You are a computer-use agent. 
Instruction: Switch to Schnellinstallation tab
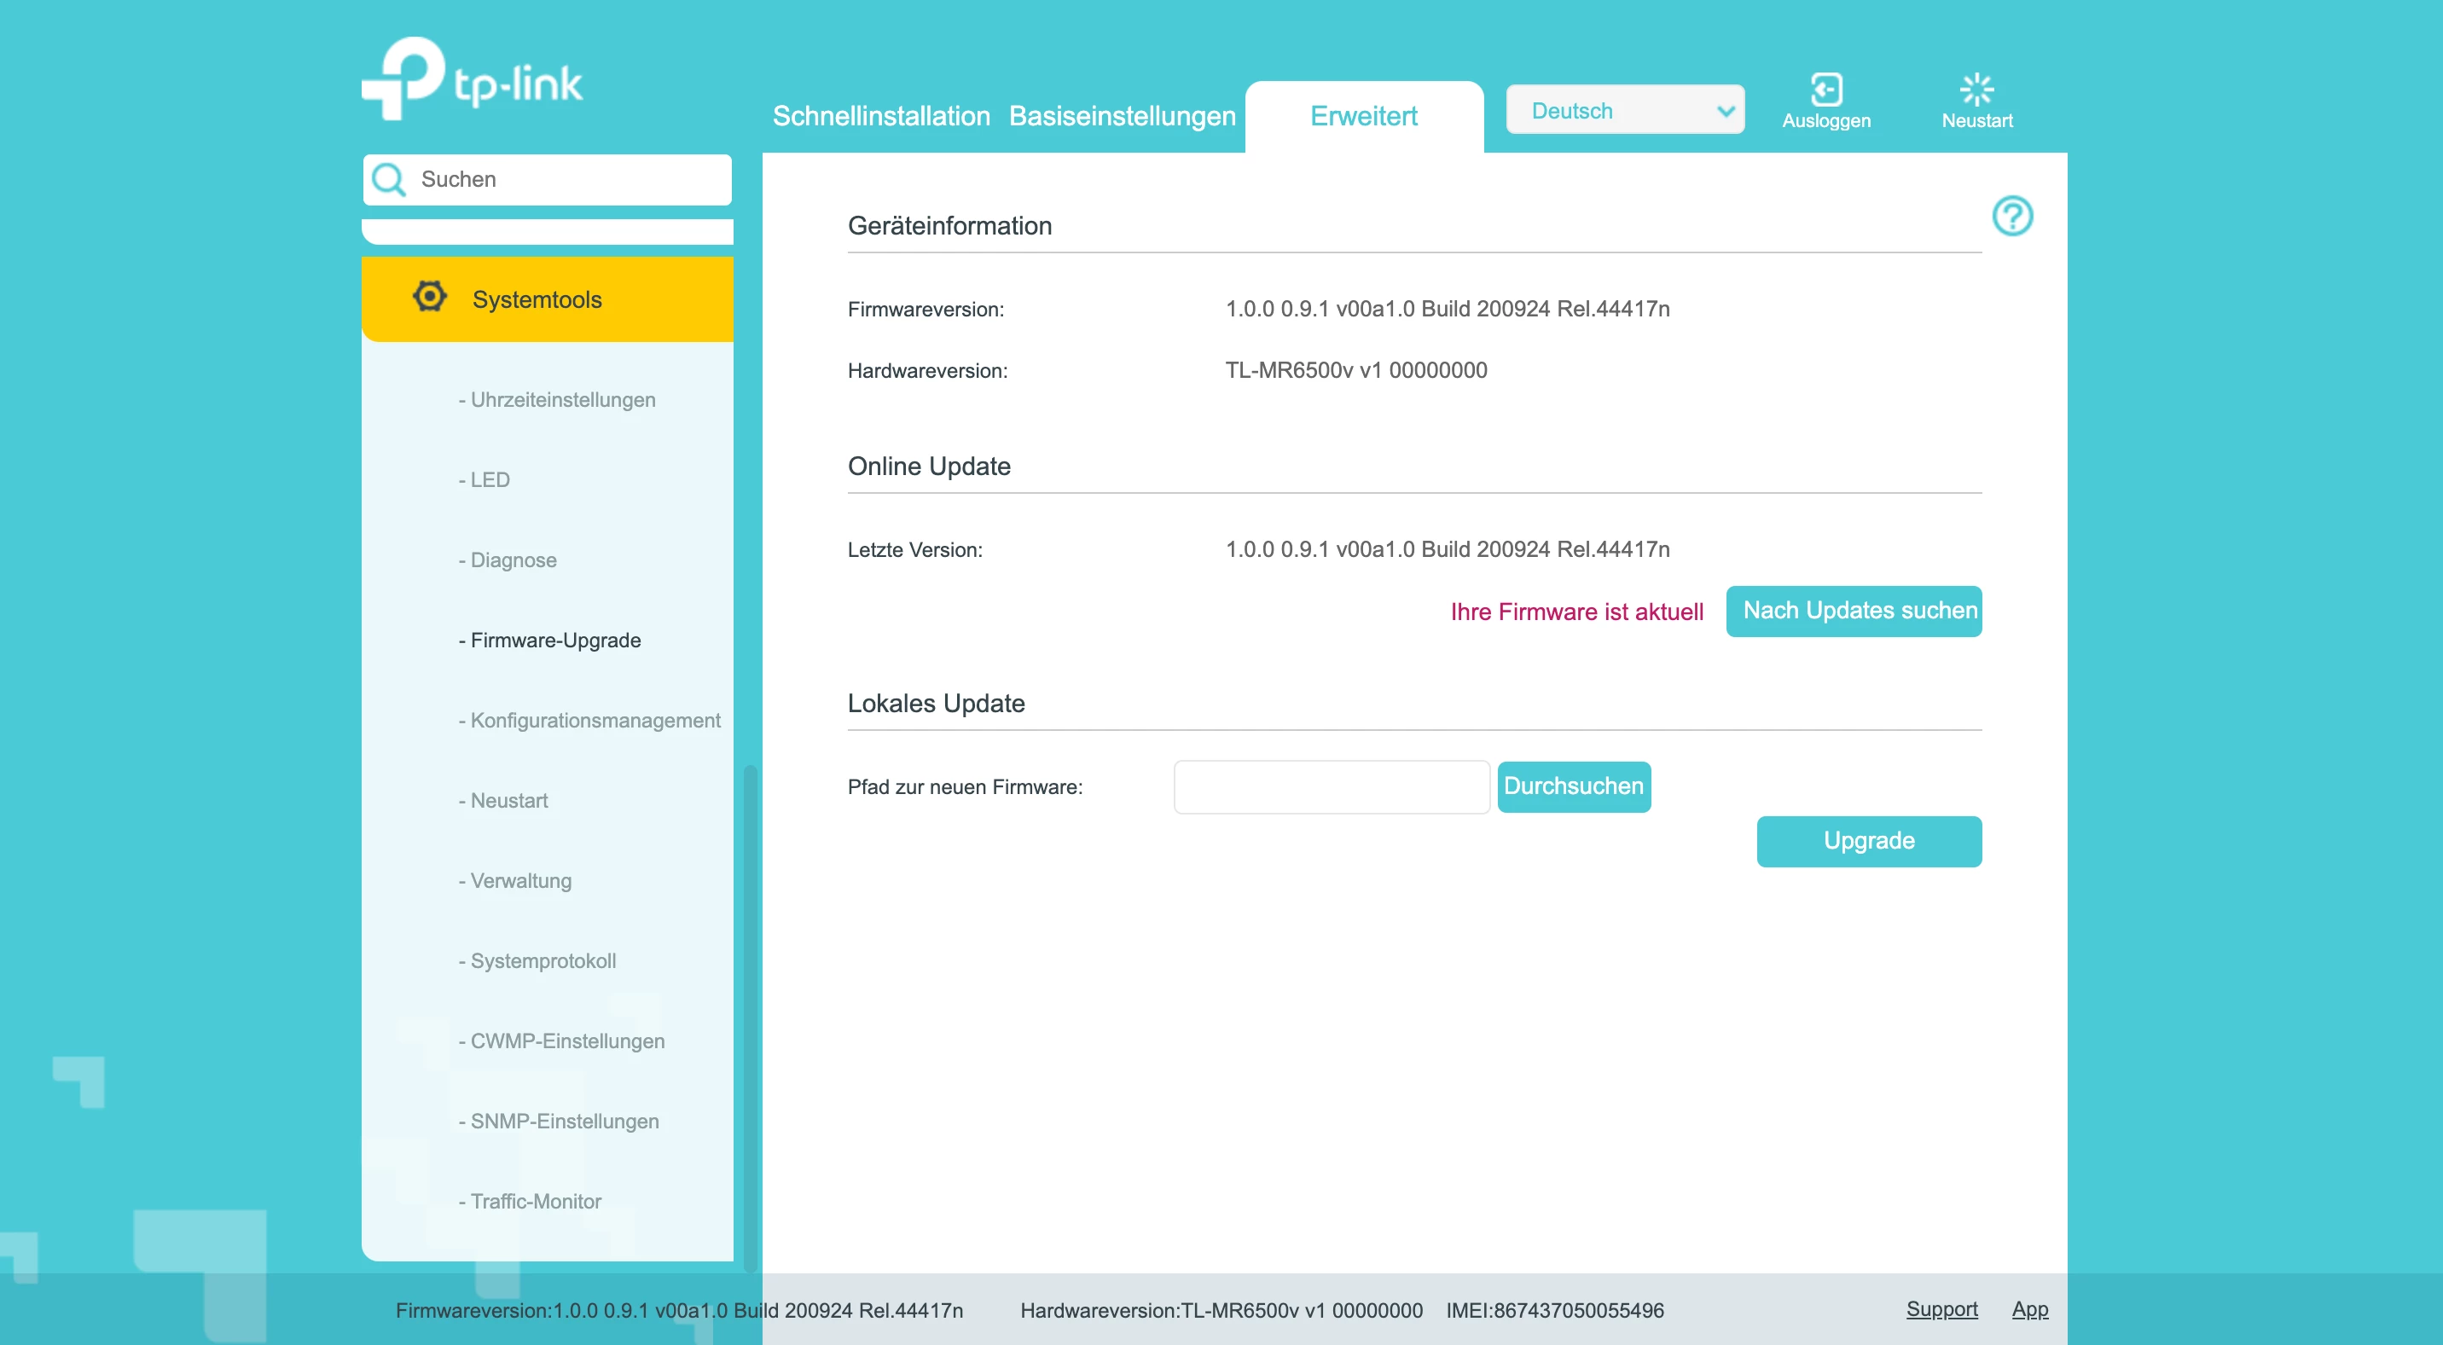coord(880,116)
